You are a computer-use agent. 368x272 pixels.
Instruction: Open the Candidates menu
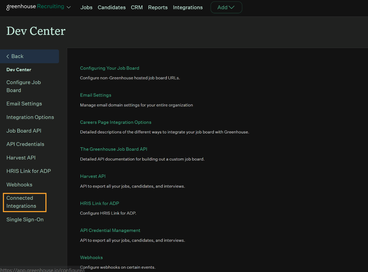point(112,7)
